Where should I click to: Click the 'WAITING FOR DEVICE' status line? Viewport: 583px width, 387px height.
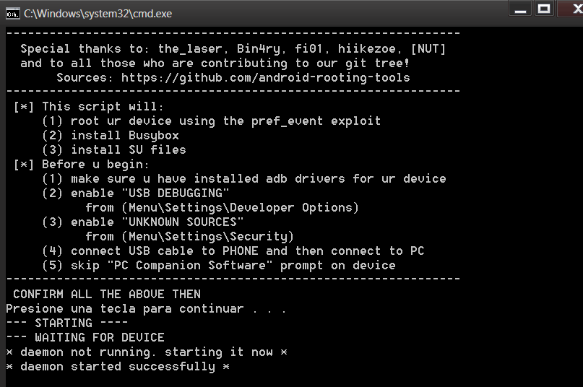(x=85, y=338)
